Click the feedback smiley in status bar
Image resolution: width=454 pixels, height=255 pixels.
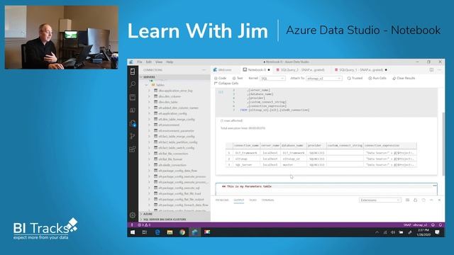coord(433,225)
